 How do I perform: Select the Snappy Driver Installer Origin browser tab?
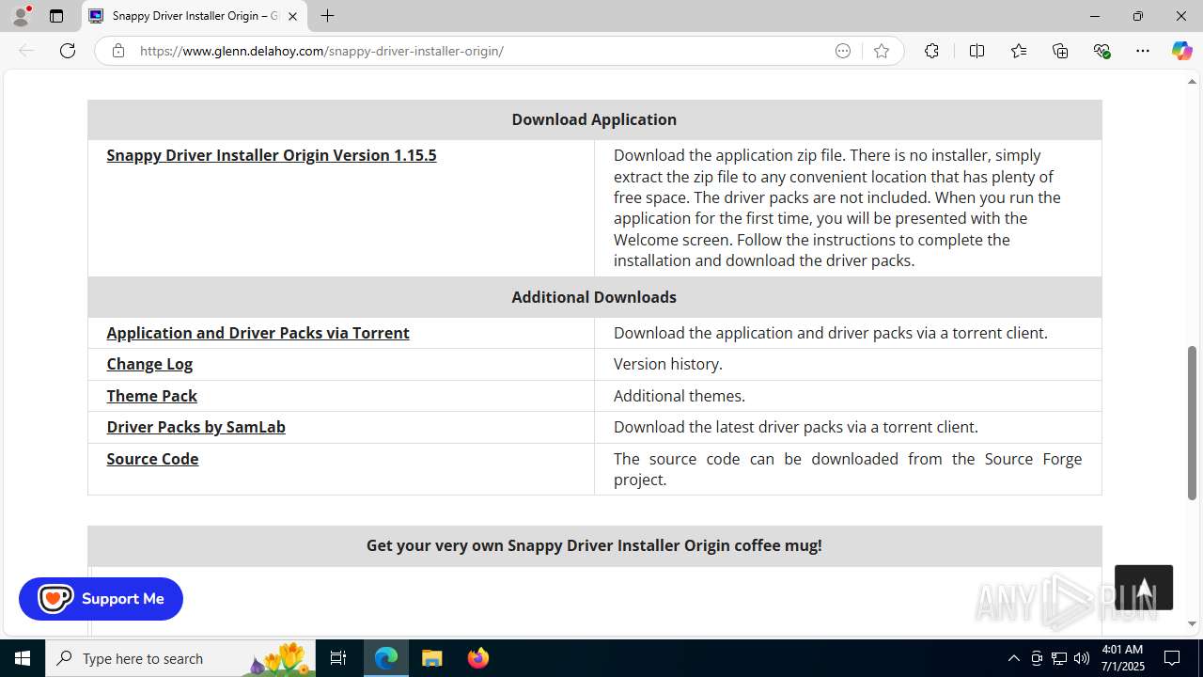pyautogui.click(x=193, y=16)
